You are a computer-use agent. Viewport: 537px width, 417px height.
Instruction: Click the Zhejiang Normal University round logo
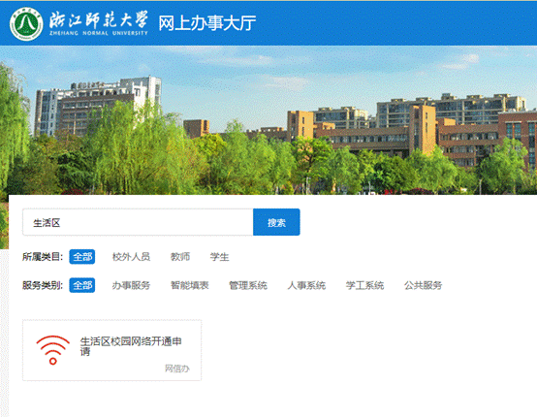(26, 24)
